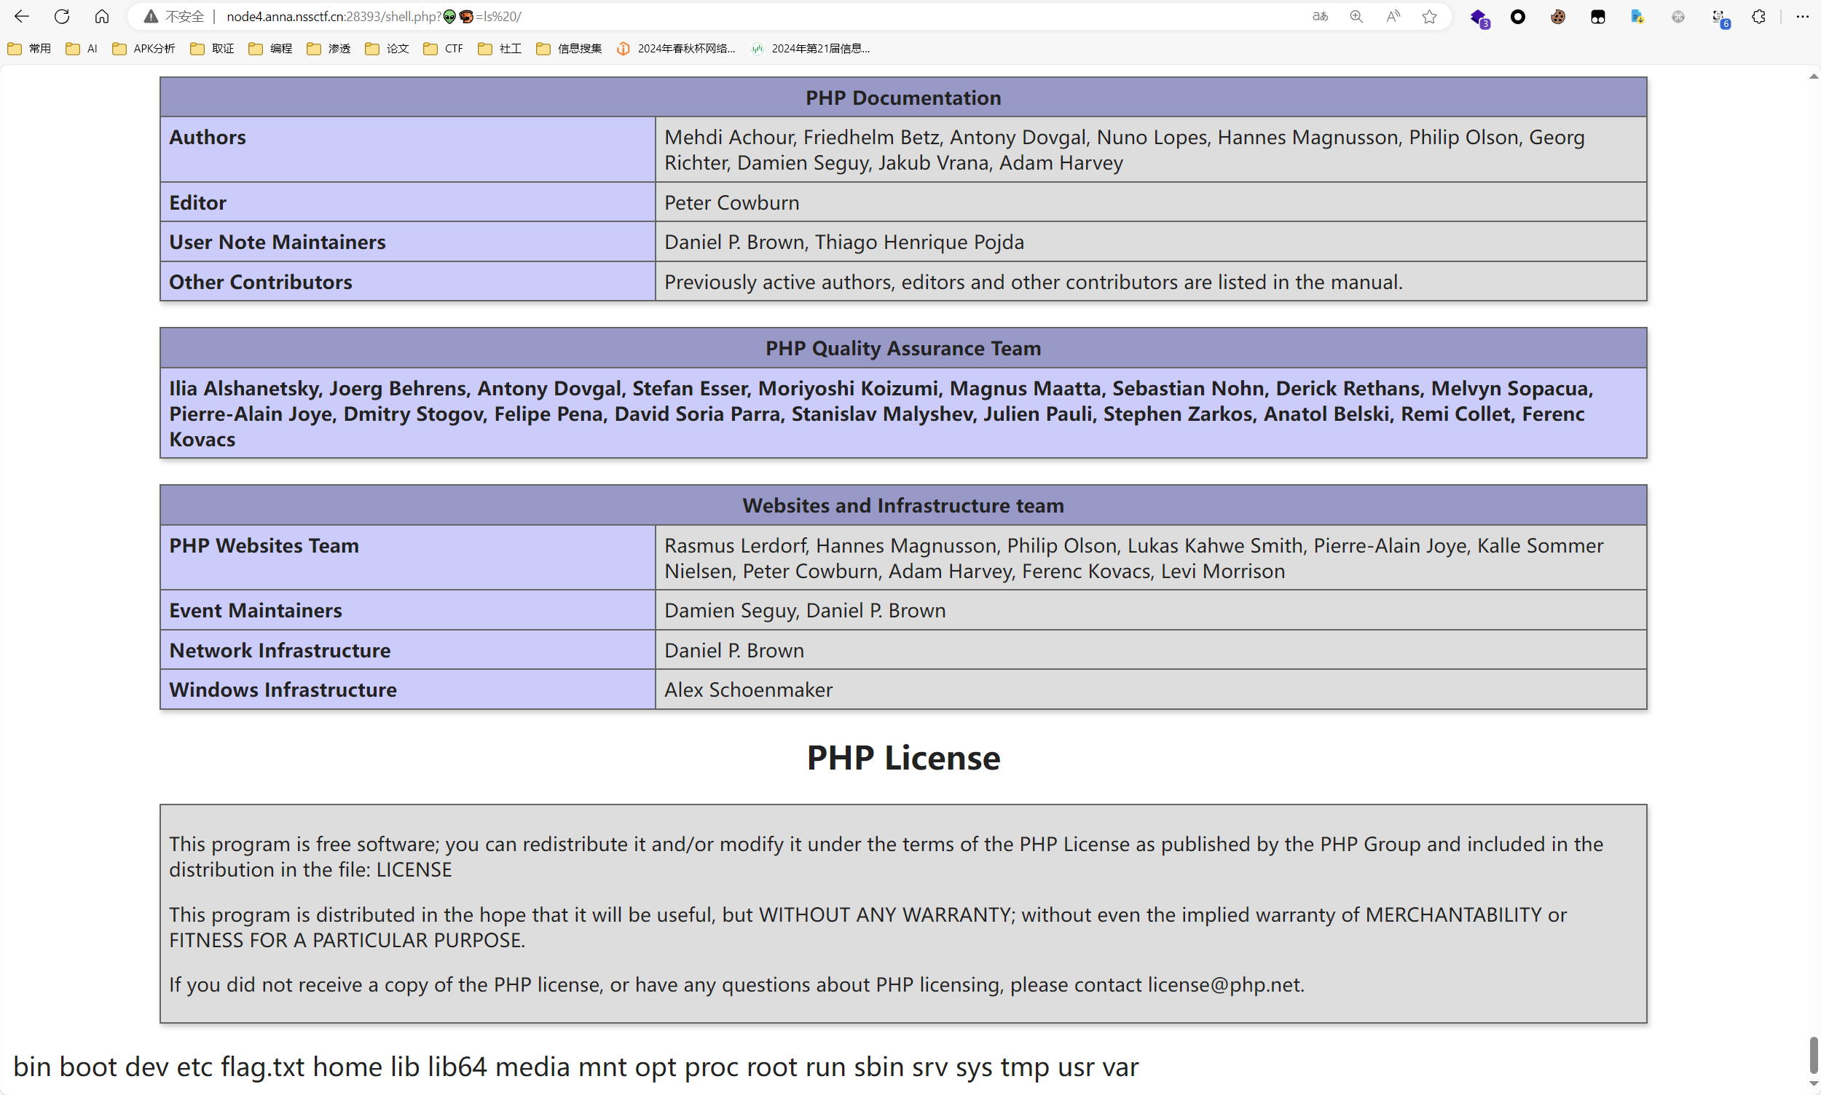Image resolution: width=1821 pixels, height=1095 pixels.
Task: Open the 取证 bookmarks folder
Action: tap(213, 49)
